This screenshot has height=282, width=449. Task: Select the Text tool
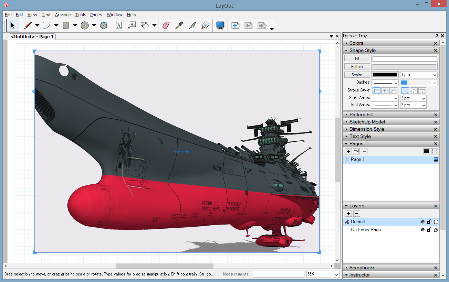119,25
